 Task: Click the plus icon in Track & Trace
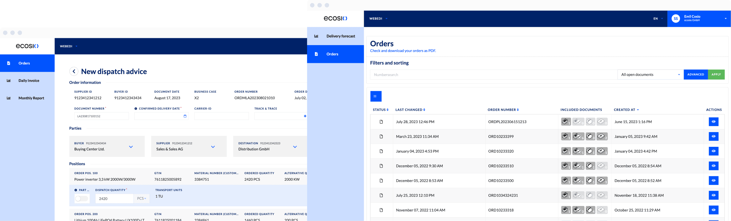click(305, 116)
